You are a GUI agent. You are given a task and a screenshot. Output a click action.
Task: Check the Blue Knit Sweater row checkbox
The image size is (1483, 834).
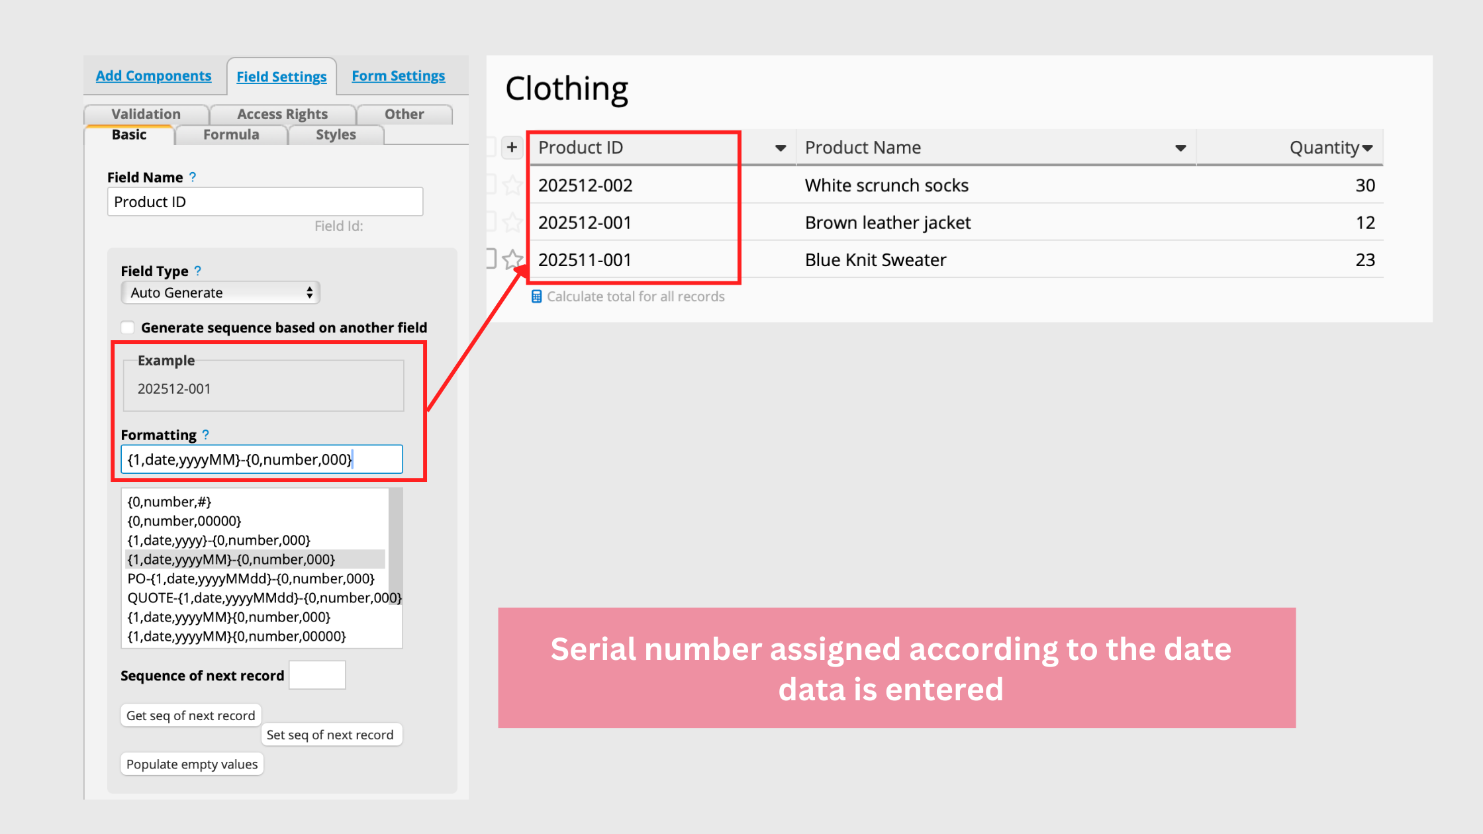pos(491,258)
